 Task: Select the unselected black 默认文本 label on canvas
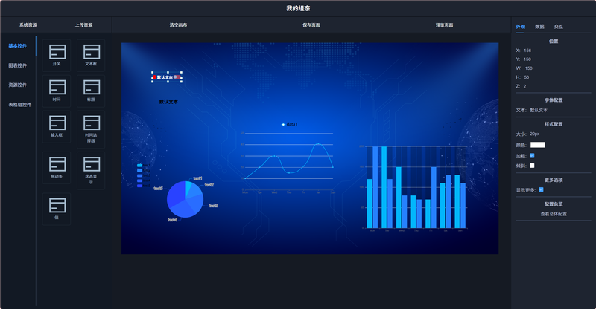(x=168, y=102)
